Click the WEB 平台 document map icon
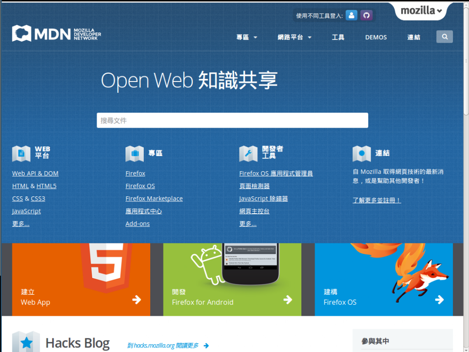 (21, 154)
